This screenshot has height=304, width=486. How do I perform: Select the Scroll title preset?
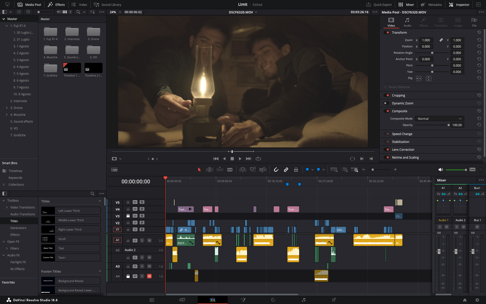point(71,239)
